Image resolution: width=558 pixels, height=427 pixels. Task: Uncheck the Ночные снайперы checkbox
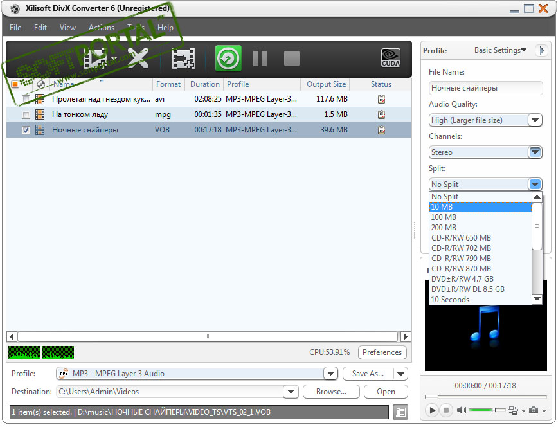pyautogui.click(x=26, y=130)
